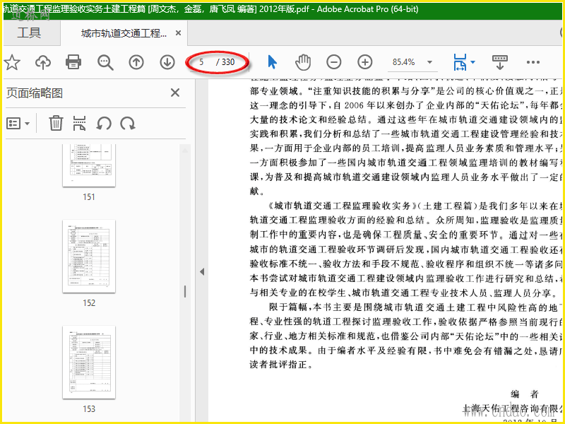Rotate pages clockwise
The image size is (565, 424).
tap(128, 123)
